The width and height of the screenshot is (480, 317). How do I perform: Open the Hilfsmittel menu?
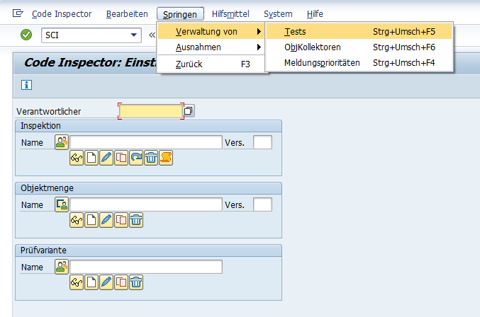tap(230, 13)
